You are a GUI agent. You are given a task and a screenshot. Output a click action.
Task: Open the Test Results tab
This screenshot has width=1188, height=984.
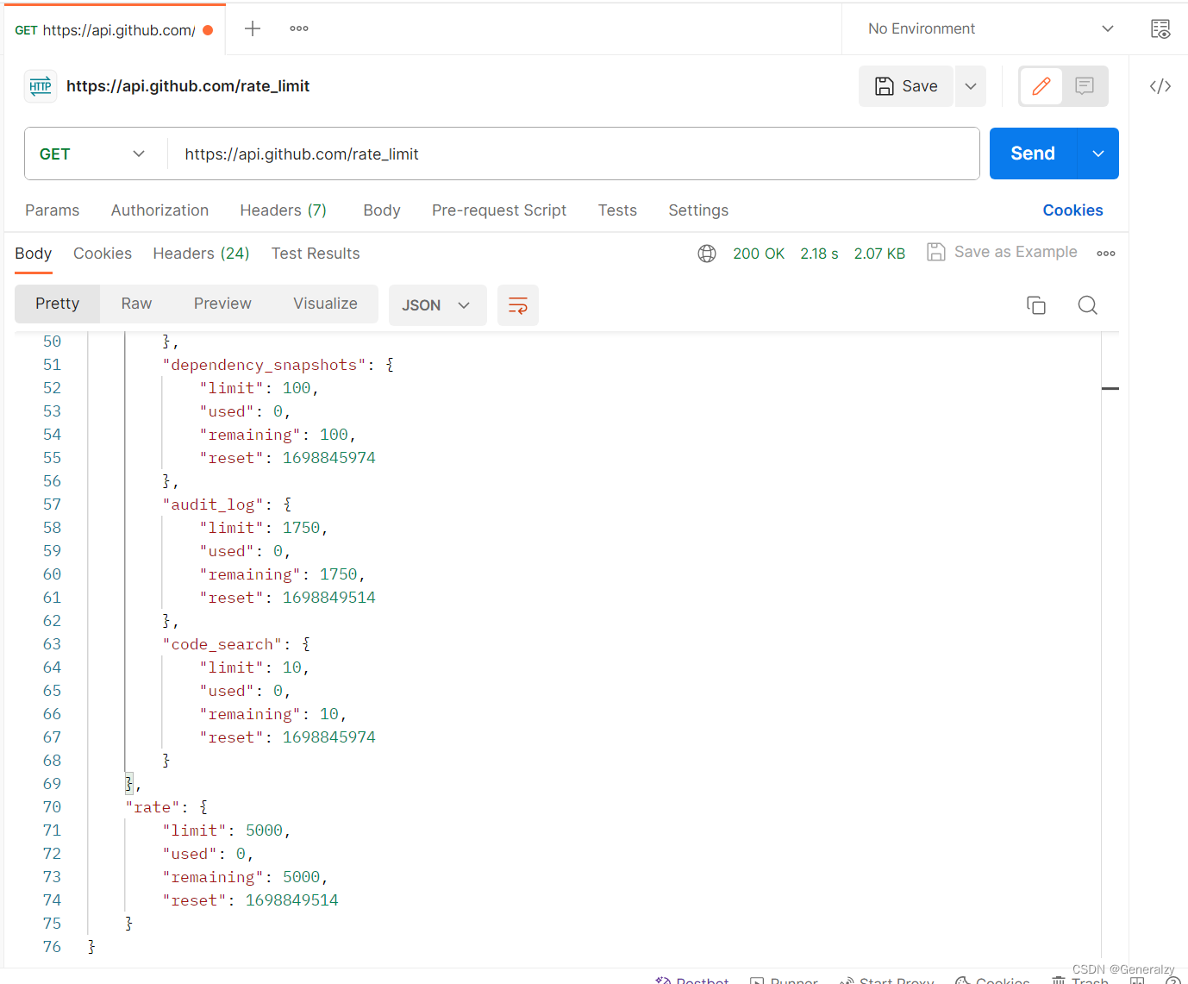coord(316,254)
